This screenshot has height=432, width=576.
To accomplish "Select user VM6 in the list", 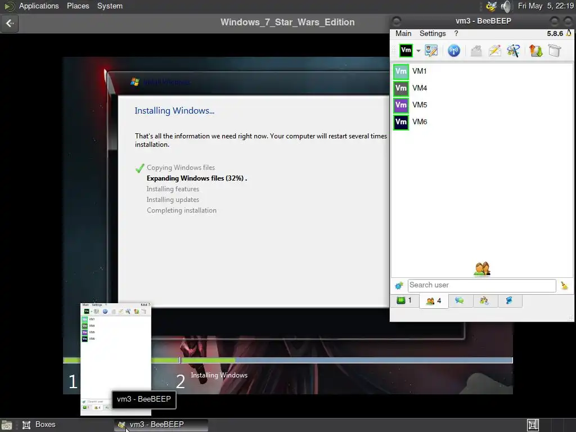I will click(x=481, y=122).
